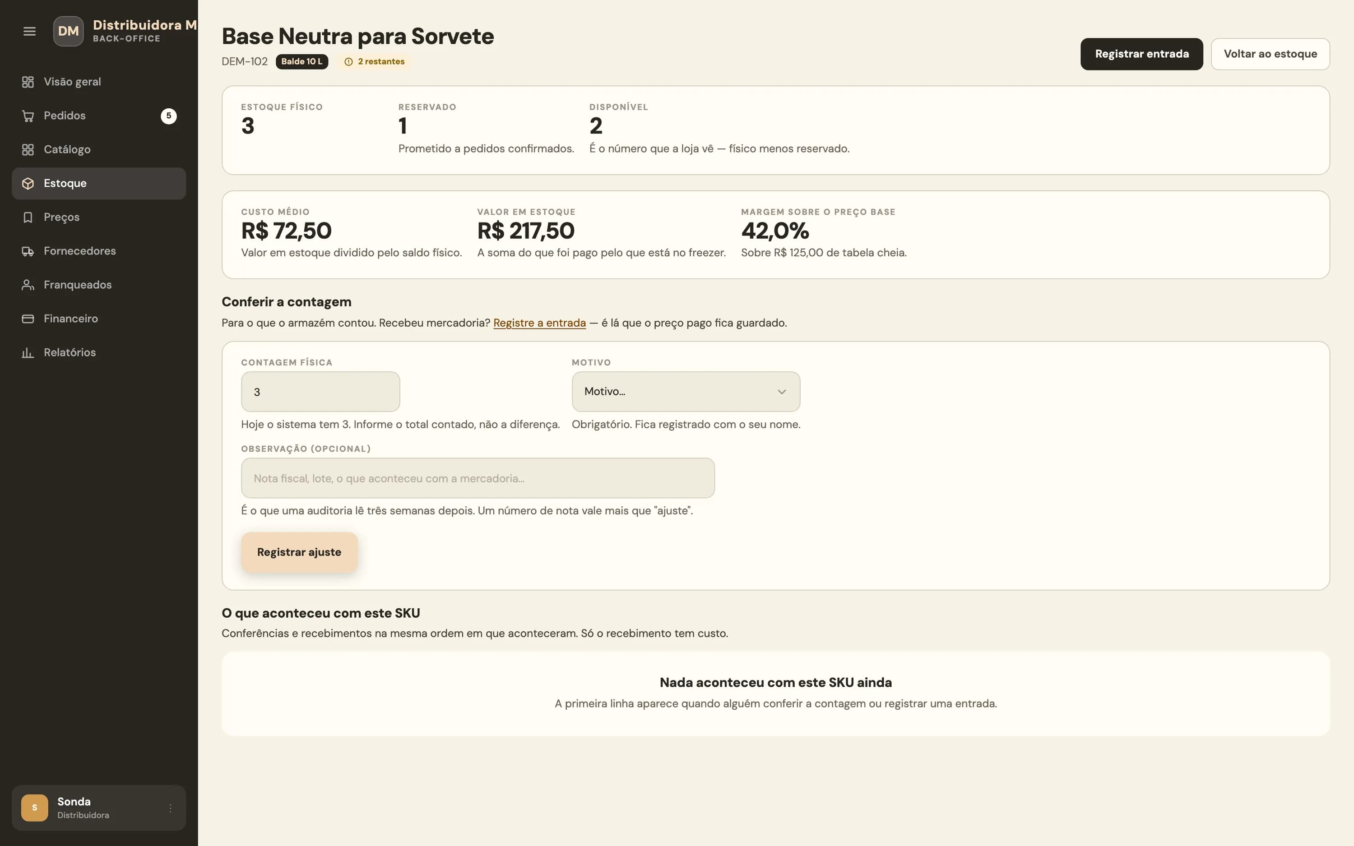
Task: Click the Sonda user avatar
Action: coord(35,808)
